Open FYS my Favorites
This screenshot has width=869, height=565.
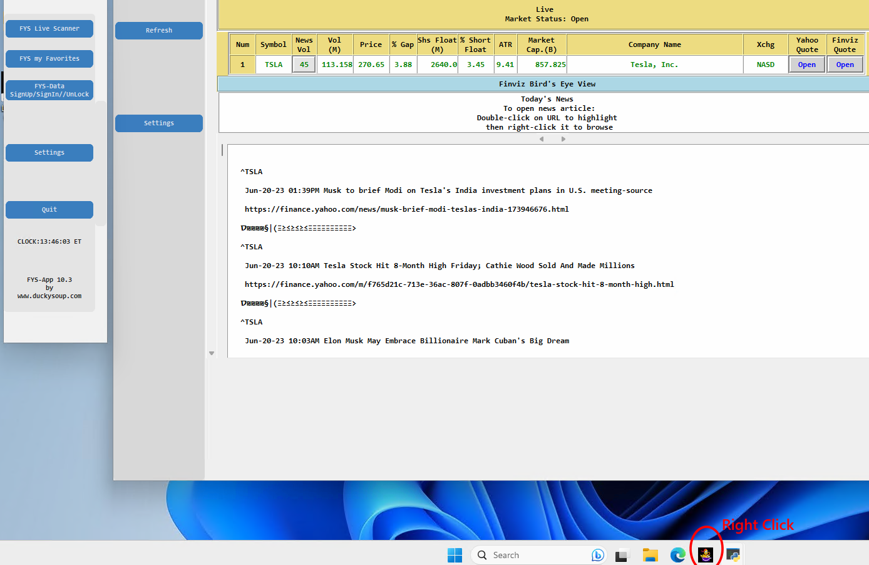click(x=49, y=59)
